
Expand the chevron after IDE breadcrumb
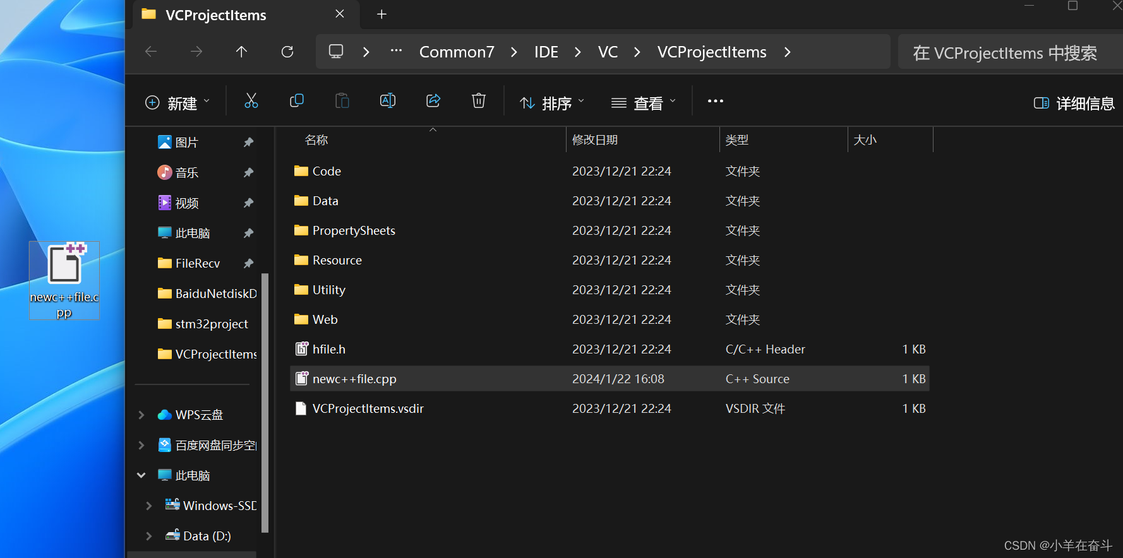point(578,52)
